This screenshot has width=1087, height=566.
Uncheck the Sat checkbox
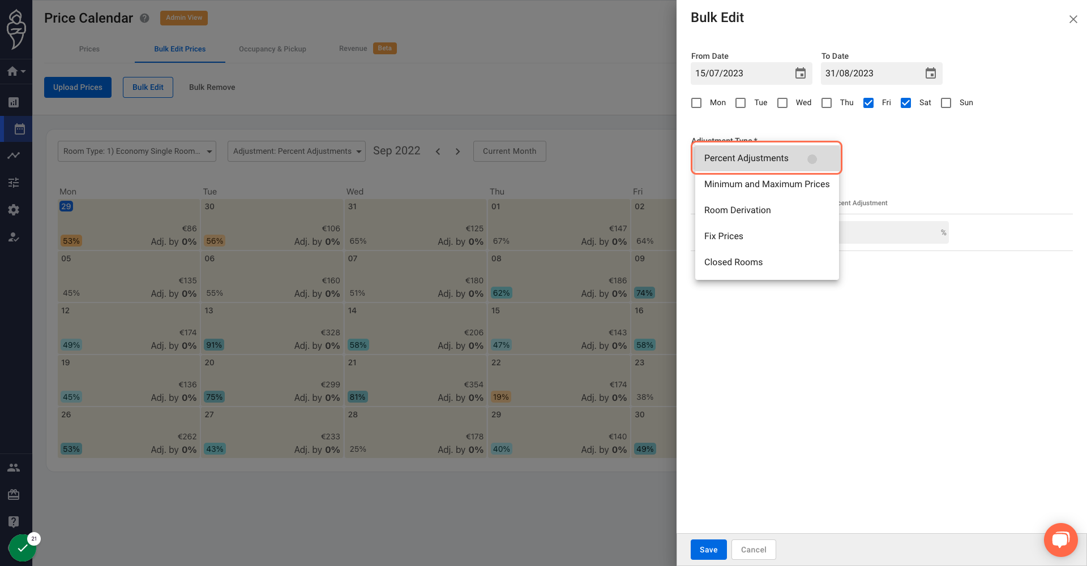pyautogui.click(x=906, y=103)
